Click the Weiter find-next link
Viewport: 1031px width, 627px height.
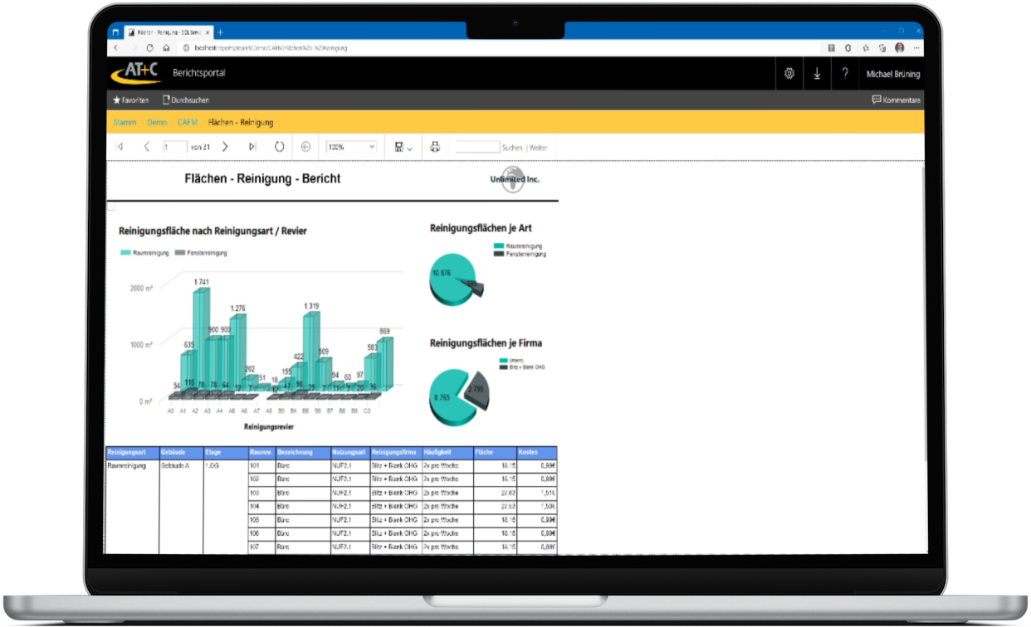[539, 148]
